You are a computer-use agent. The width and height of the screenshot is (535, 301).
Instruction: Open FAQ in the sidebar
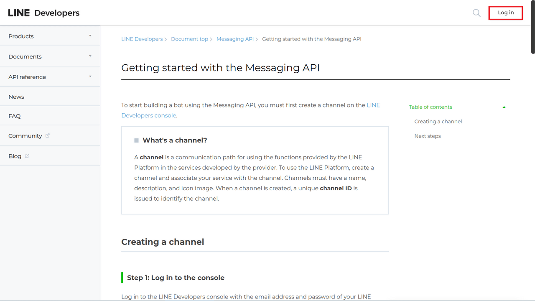coord(15,116)
